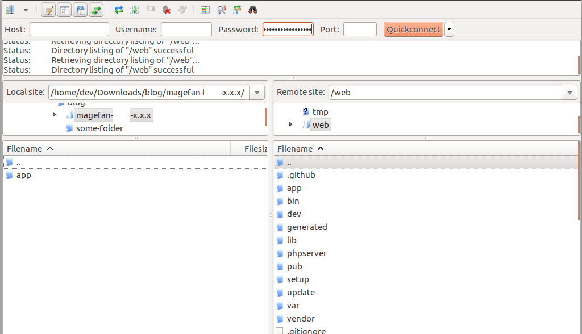Refresh the file and folder lists

pyautogui.click(x=119, y=10)
